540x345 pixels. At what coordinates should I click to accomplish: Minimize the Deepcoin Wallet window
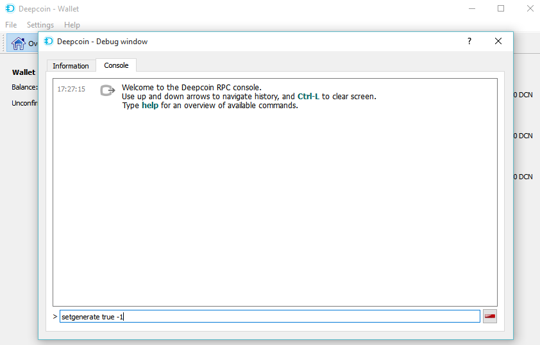click(472, 8)
